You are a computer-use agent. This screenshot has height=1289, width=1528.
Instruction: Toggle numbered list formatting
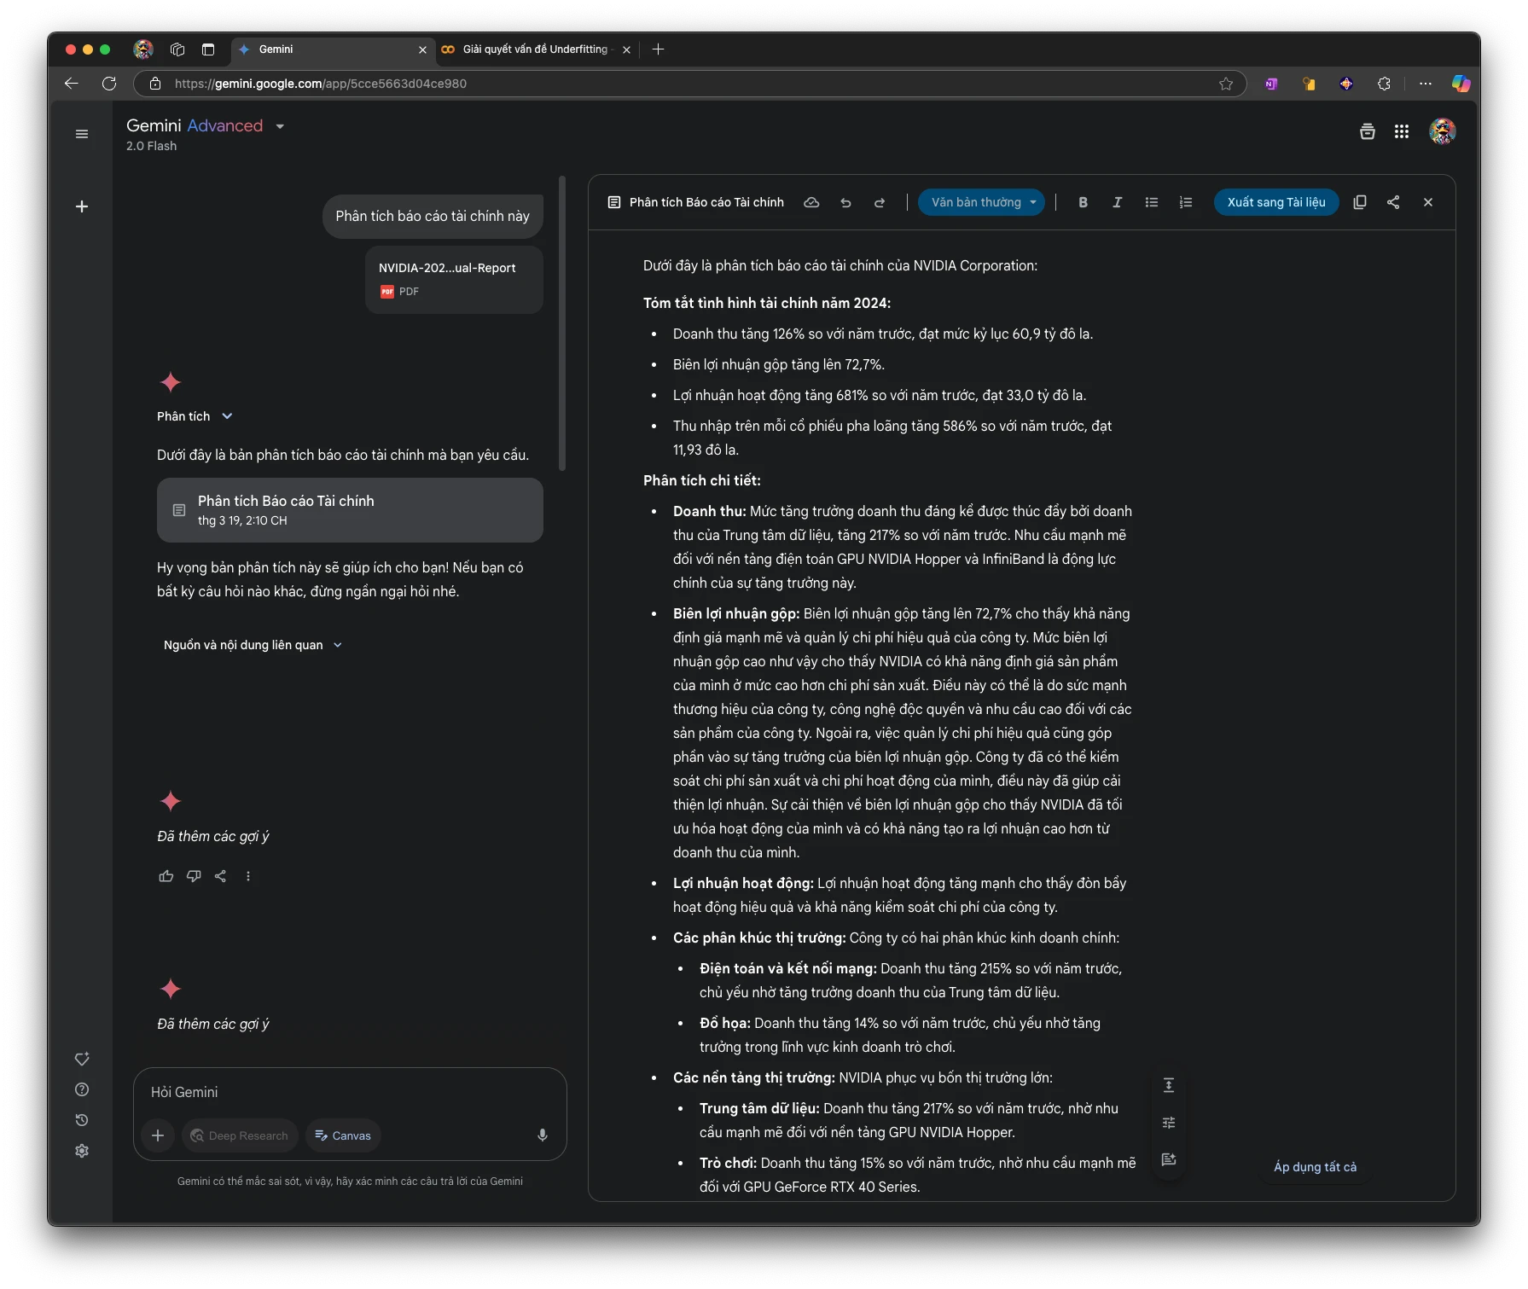pos(1185,202)
